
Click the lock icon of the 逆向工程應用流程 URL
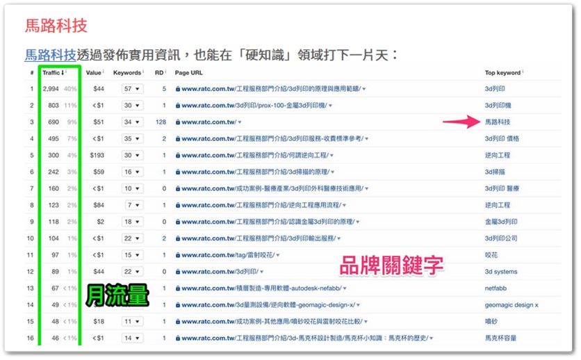[178, 206]
